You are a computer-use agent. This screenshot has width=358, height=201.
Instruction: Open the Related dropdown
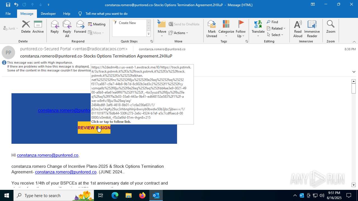(x=276, y=28)
